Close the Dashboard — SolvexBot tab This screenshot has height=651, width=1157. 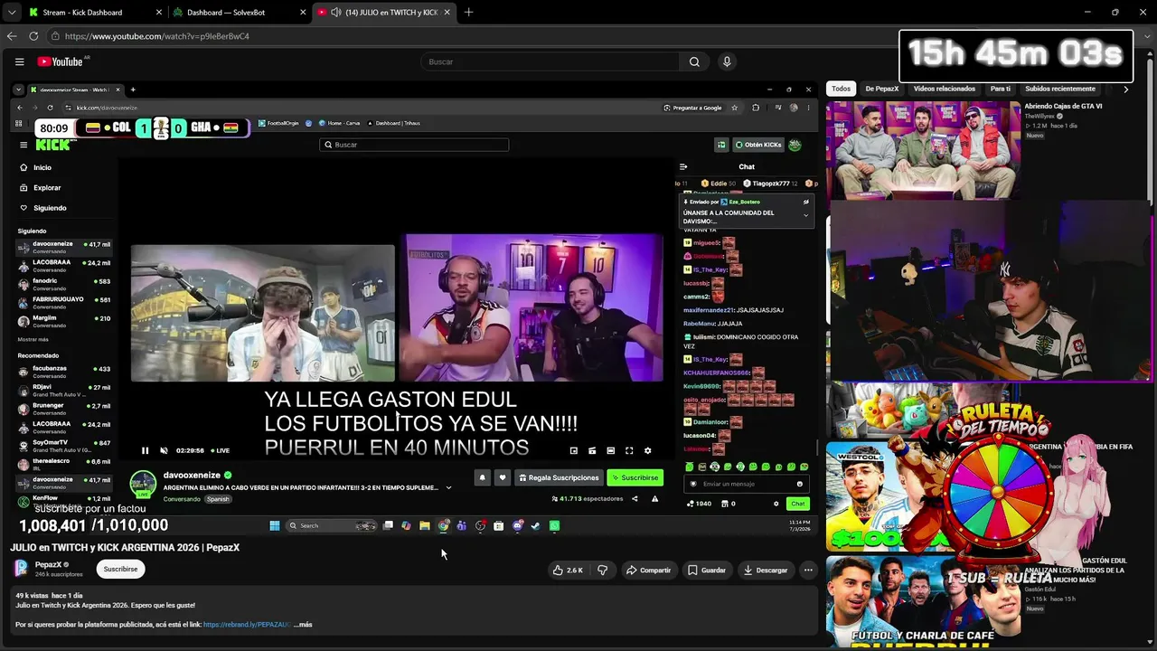tap(303, 13)
